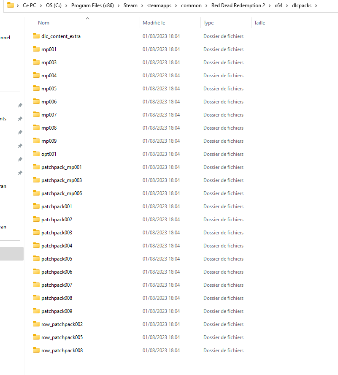The image size is (338, 375).
Task: Click the dlc_content_extra folder icon
Action: 36,36
